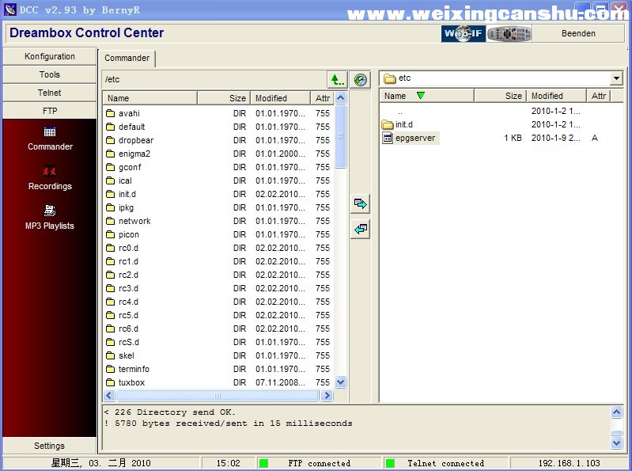Click the 192.168.1.103 status entry
This screenshot has width=632, height=471.
pos(569,463)
